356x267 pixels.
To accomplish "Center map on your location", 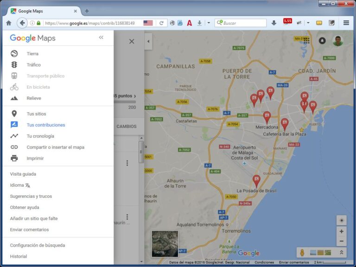I will 342,221.
